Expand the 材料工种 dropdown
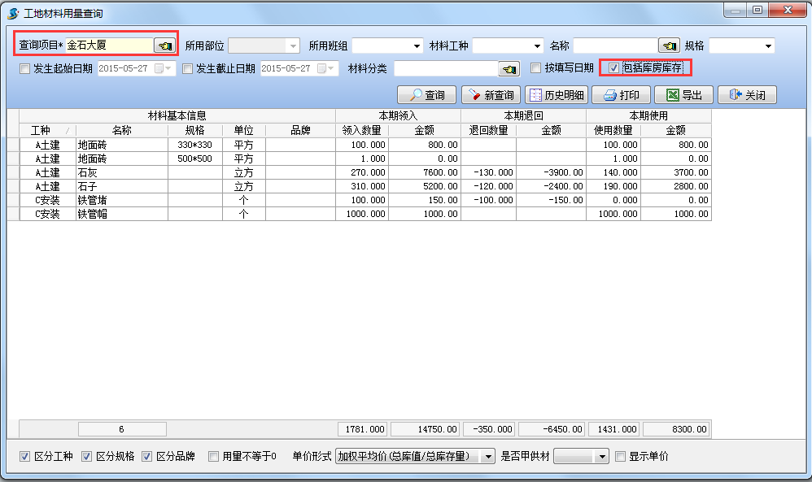The image size is (812, 482). pyautogui.click(x=537, y=46)
